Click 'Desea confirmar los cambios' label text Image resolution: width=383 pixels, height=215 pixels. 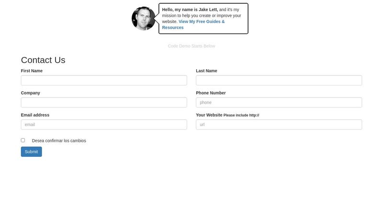[x=59, y=140]
